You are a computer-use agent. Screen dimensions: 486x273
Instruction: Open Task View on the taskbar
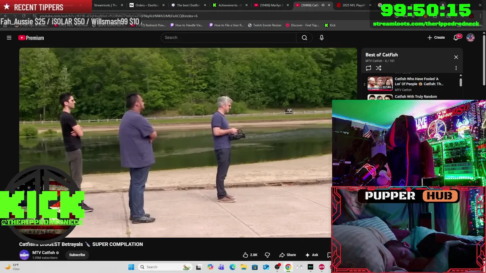tap(199, 267)
